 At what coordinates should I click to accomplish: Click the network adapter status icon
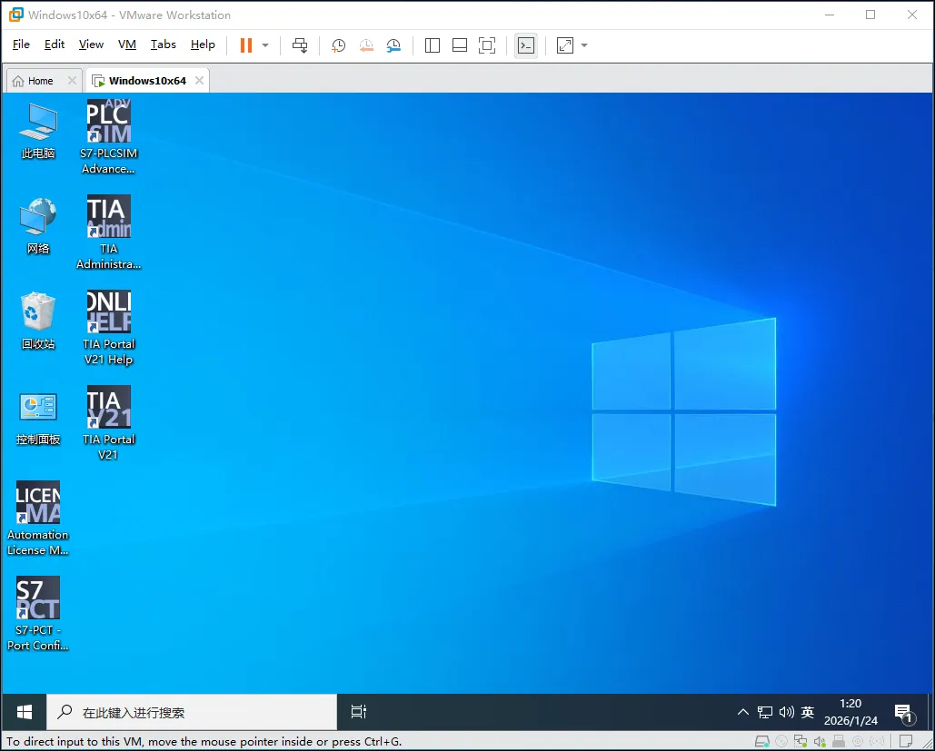(x=801, y=741)
